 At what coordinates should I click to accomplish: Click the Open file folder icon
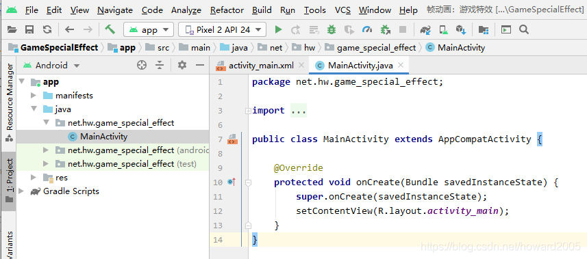pyautogui.click(x=12, y=29)
